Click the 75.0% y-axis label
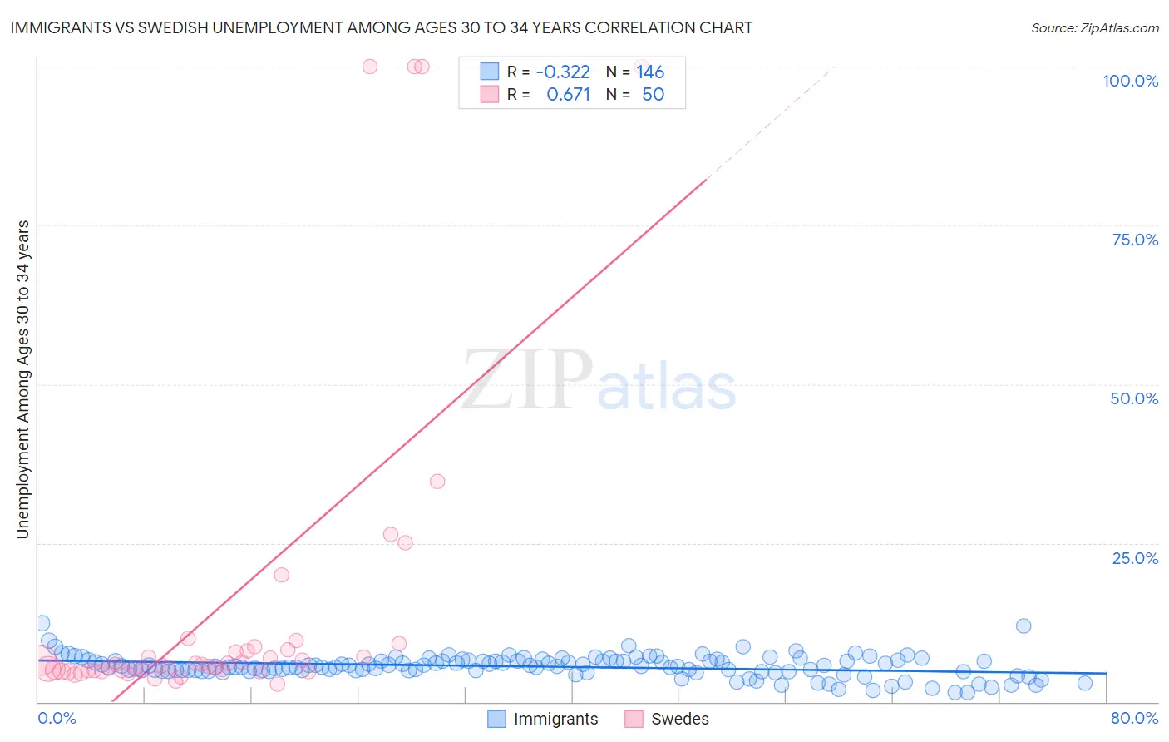 [1135, 240]
